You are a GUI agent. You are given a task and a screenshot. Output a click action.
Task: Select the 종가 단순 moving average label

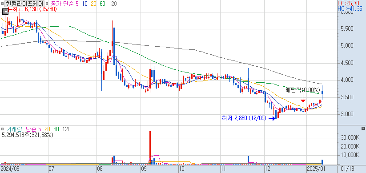[62, 4]
